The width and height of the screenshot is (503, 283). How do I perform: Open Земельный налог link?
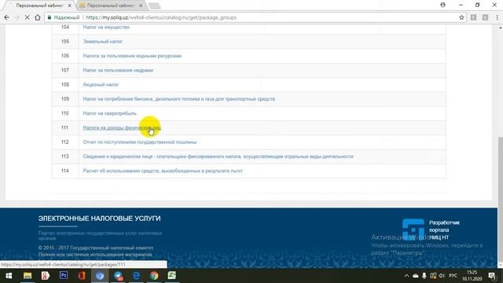tap(103, 42)
